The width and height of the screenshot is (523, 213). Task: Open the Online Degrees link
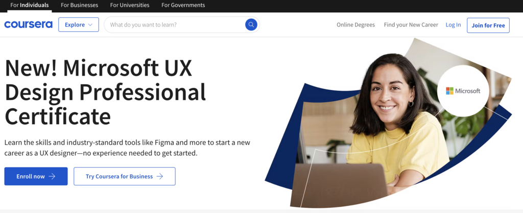(355, 25)
